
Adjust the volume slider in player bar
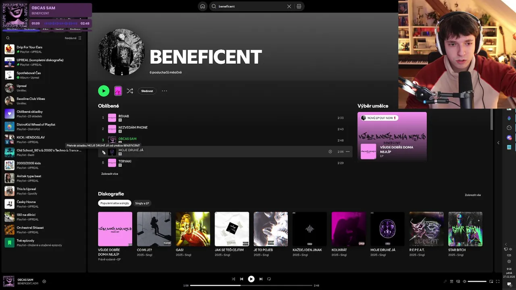click(x=477, y=282)
